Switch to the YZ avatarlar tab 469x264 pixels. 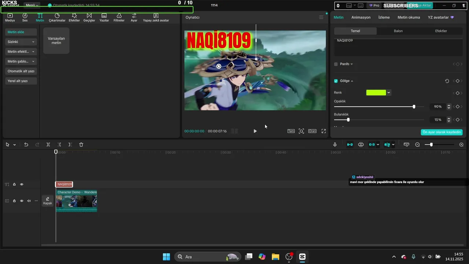pos(441,17)
